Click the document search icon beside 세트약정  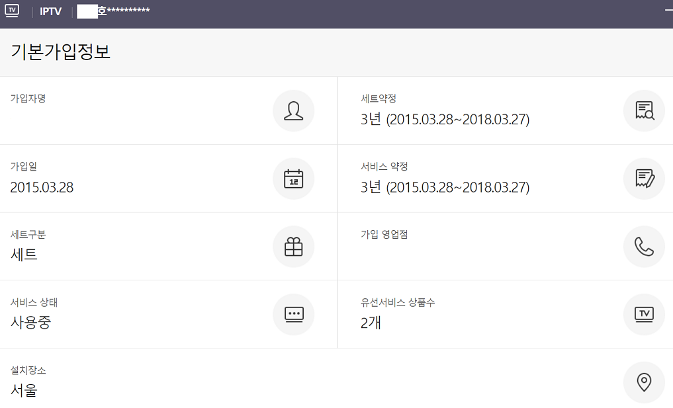(643, 110)
